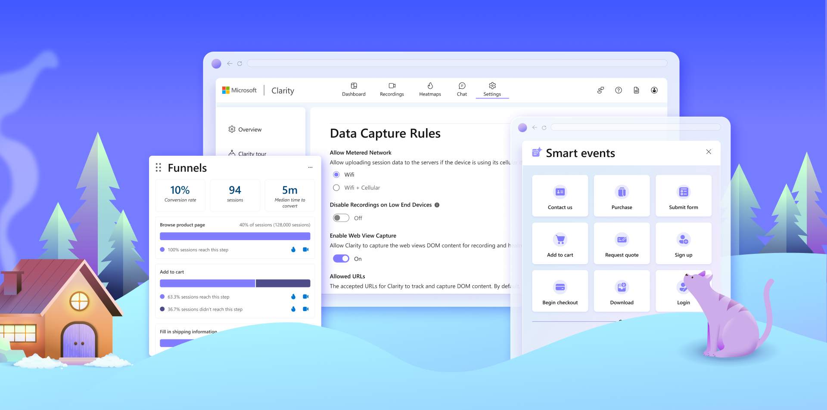Click the Clarity product name
The width and height of the screenshot is (827, 410).
(x=283, y=91)
